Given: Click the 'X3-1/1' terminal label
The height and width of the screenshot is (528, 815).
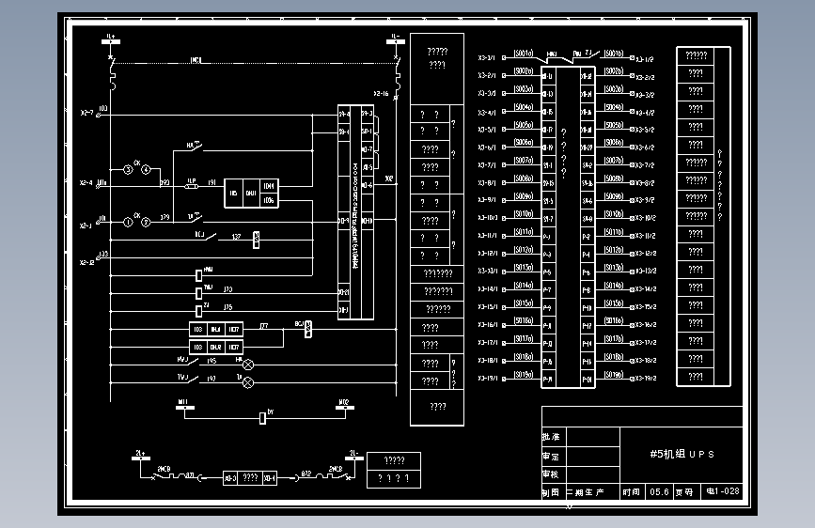Looking at the screenshot, I should coord(487,58).
